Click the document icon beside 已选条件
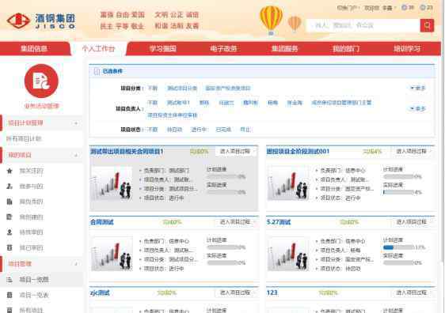 coord(97,71)
